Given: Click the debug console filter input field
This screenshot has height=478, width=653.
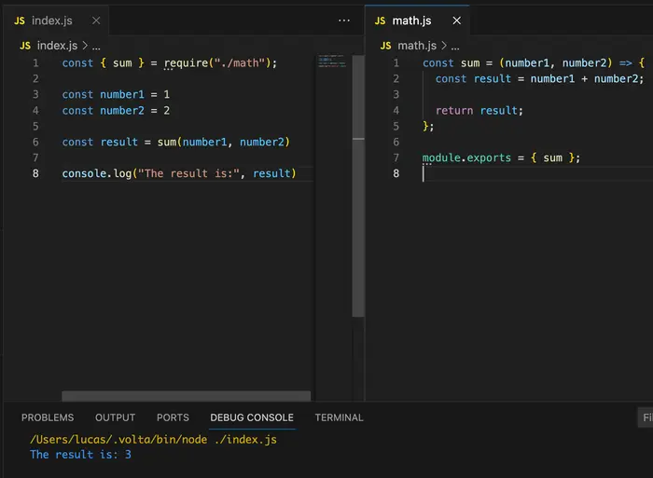Looking at the screenshot, I should click(646, 417).
